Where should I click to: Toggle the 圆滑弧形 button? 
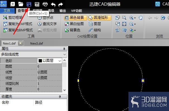point(100,18)
